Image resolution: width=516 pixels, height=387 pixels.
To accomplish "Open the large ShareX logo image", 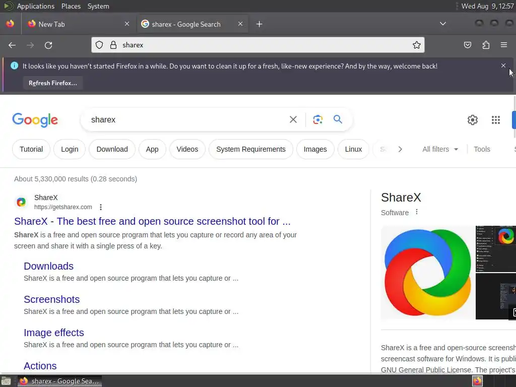I will pos(427,273).
